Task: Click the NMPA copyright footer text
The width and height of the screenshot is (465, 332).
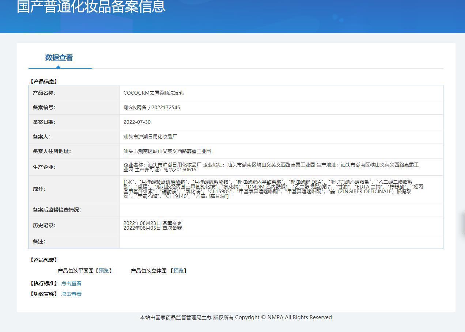Action: tap(236, 317)
